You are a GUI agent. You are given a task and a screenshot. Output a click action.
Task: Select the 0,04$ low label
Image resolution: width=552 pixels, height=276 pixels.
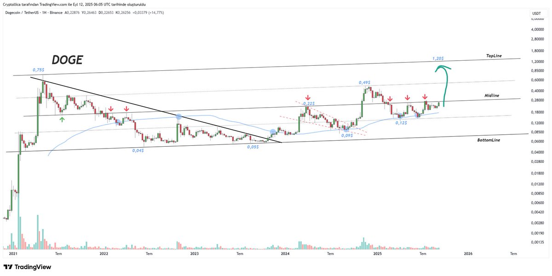click(138, 150)
